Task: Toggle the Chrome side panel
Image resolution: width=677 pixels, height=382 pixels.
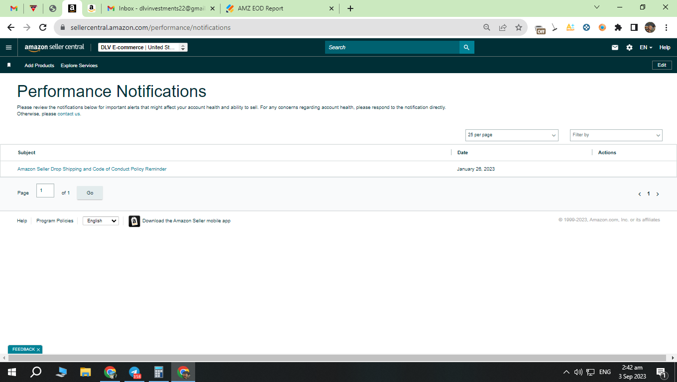Action: [634, 27]
